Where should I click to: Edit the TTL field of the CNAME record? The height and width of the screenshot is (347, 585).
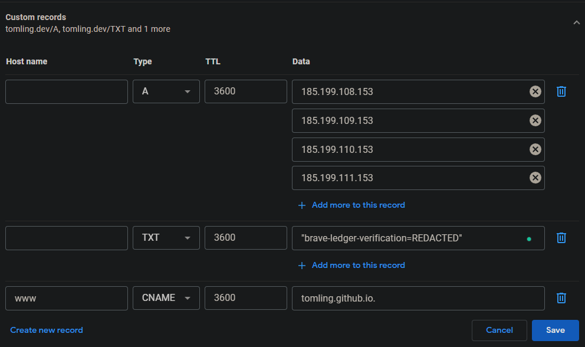(245, 298)
